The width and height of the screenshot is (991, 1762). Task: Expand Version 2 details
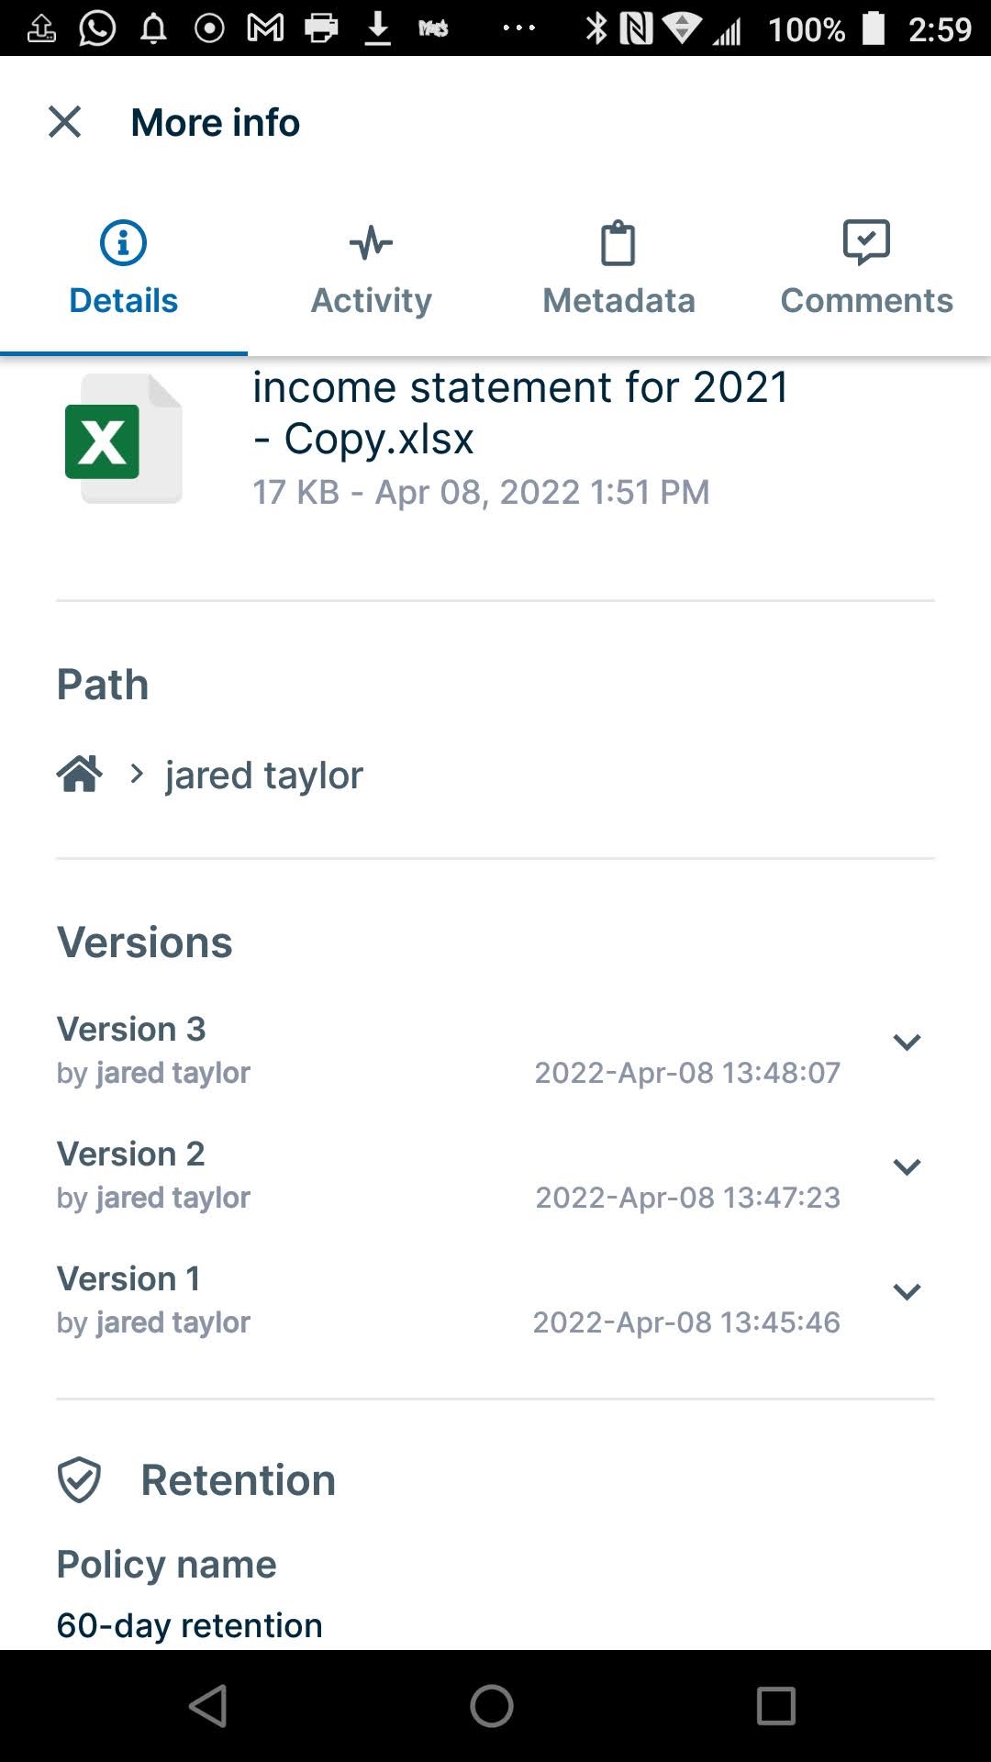pos(907,1166)
